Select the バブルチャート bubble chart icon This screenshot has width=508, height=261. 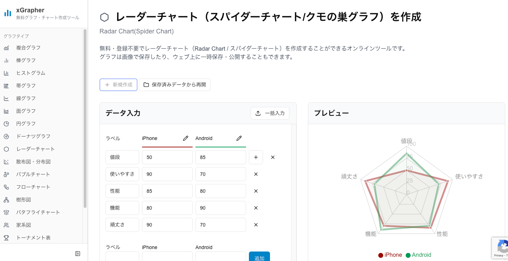pos(6,174)
